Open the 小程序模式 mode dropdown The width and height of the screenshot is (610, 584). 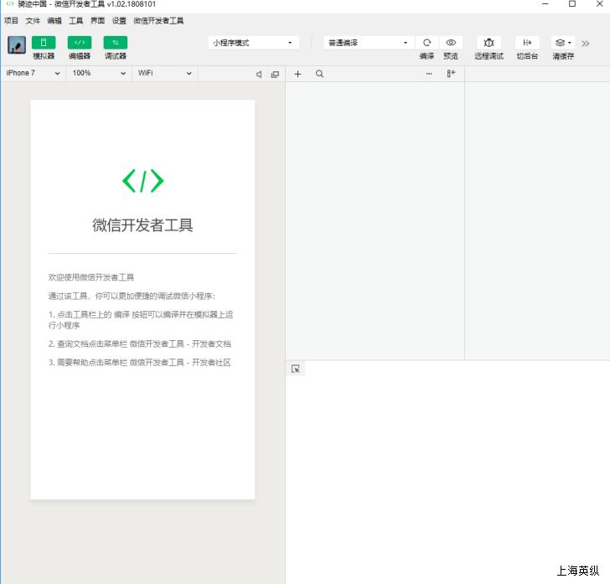pyautogui.click(x=254, y=43)
